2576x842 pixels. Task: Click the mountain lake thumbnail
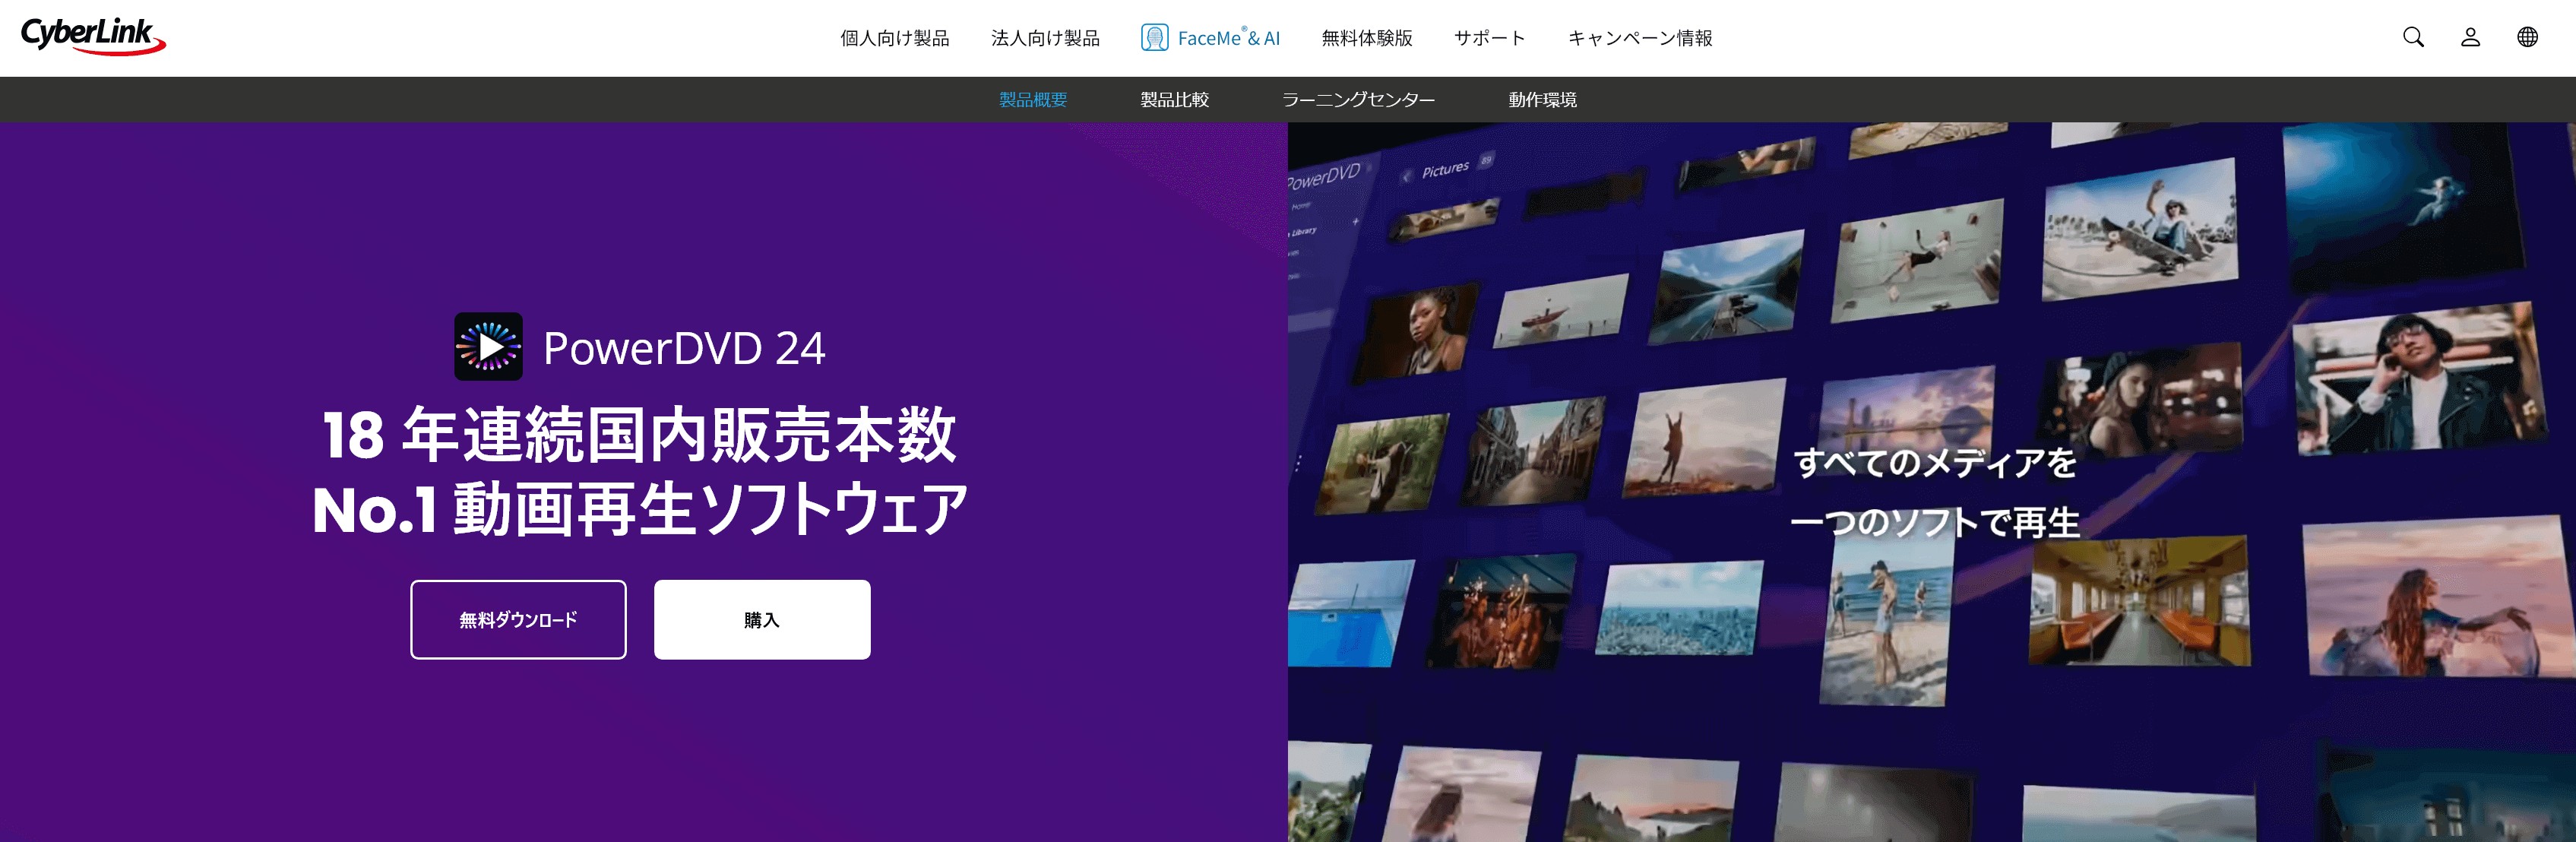pos(1724,288)
